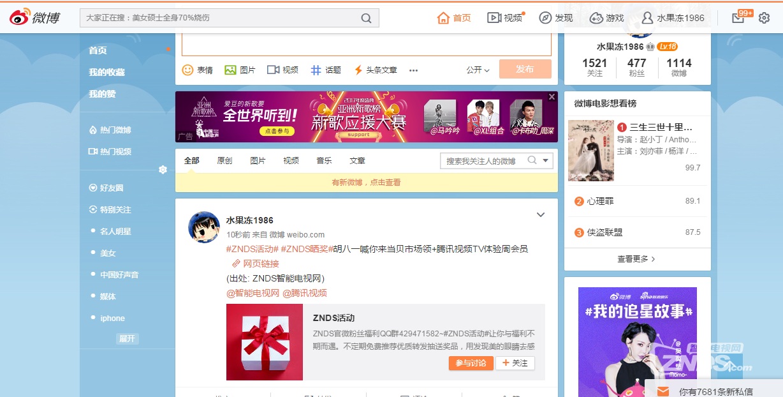Screen dimensions: 783x397
Task: Open 热门视频 in the left sidebar
Action: pos(110,152)
